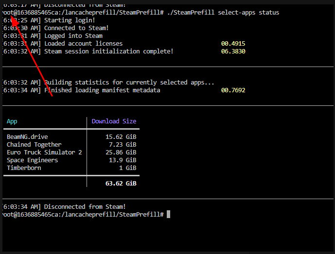Select the Space Engineers app name
The height and width of the screenshot is (254, 335).
(32, 160)
